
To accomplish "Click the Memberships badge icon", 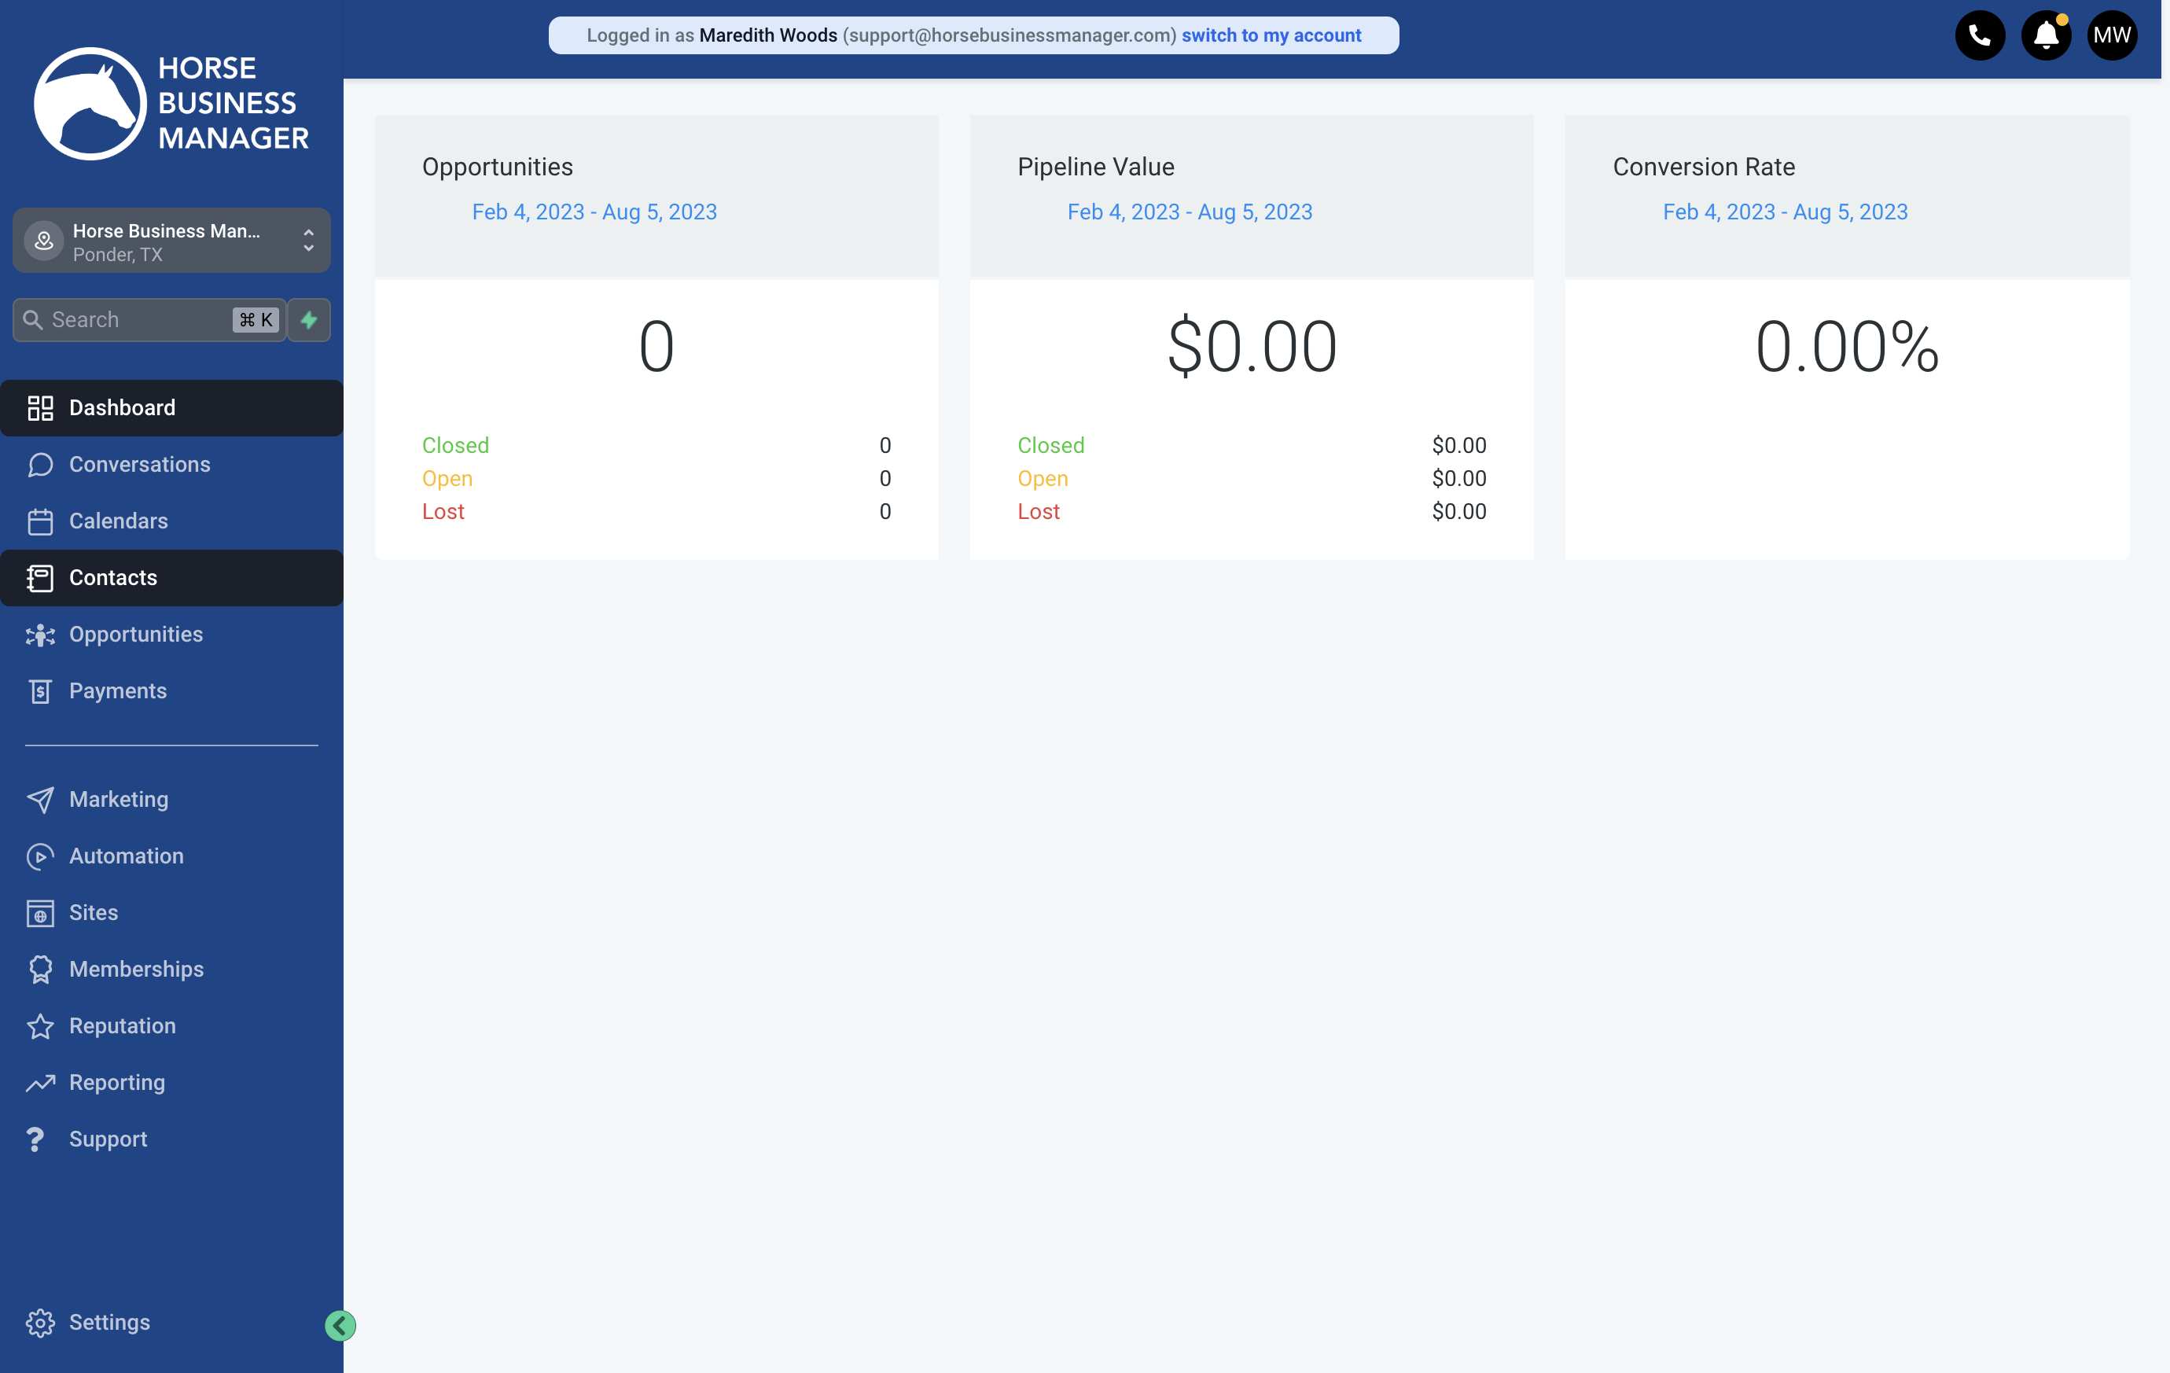I will coord(41,970).
